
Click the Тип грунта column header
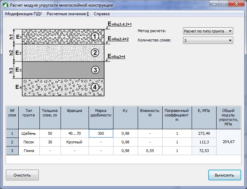click(29, 117)
